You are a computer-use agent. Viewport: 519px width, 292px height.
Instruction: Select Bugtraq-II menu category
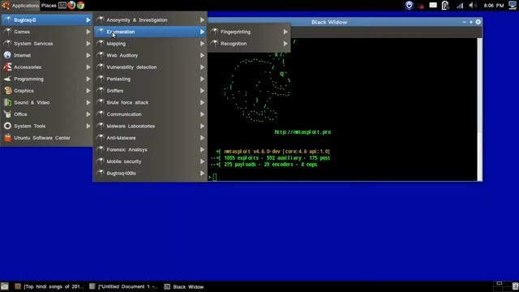coord(47,20)
